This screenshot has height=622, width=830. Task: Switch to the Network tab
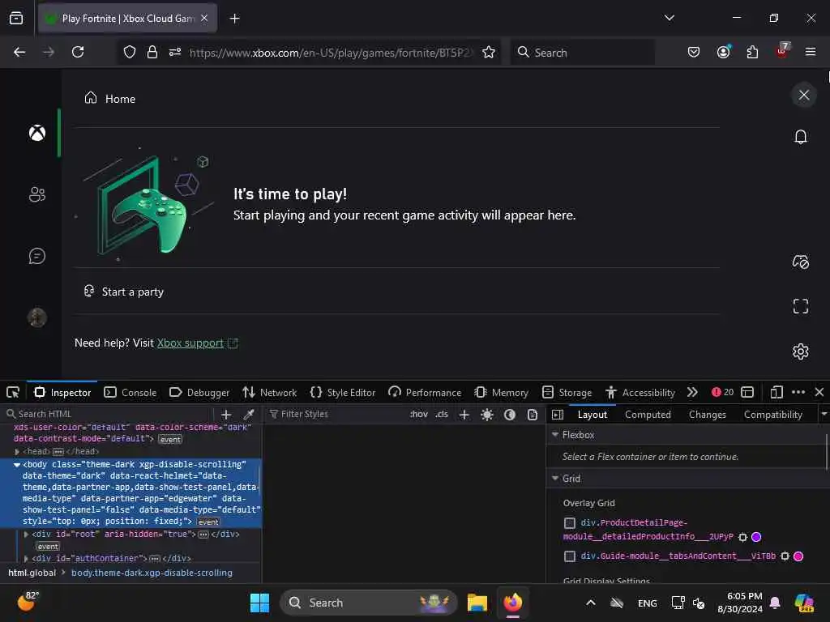(x=269, y=393)
